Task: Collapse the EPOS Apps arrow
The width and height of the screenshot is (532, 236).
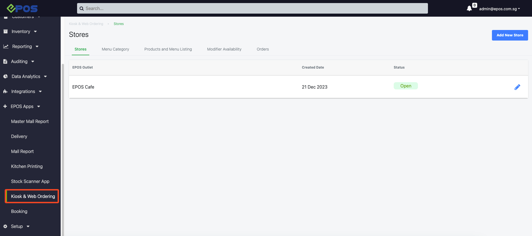Action: tap(39, 107)
